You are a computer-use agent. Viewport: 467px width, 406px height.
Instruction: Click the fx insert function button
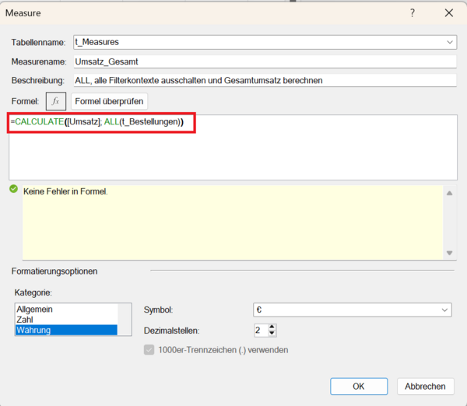55,101
